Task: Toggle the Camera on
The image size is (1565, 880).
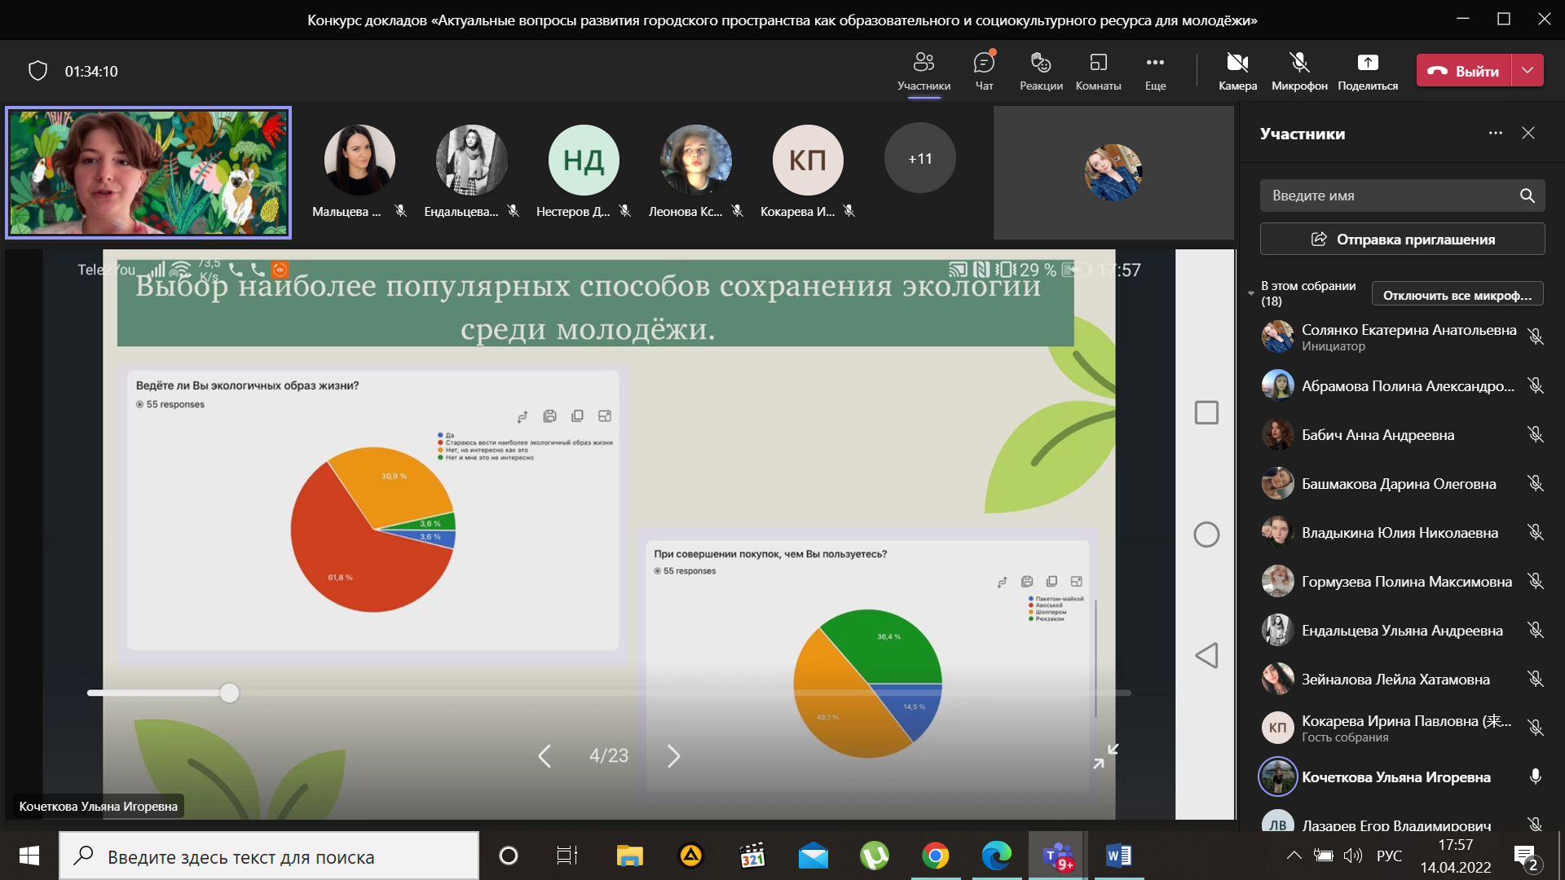Action: point(1237,64)
